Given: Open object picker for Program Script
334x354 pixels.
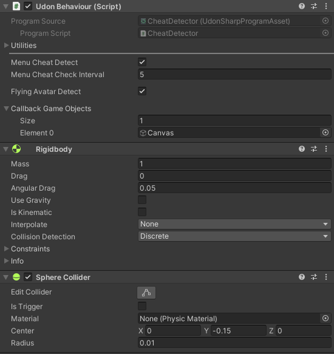Looking at the screenshot, I should [325, 33].
